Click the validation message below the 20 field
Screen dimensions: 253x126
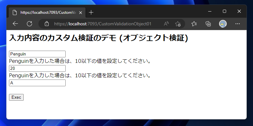(x=80, y=75)
